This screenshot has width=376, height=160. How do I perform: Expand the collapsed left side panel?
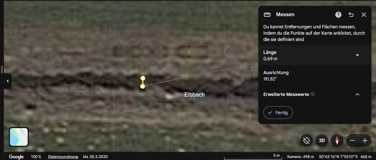7,81
